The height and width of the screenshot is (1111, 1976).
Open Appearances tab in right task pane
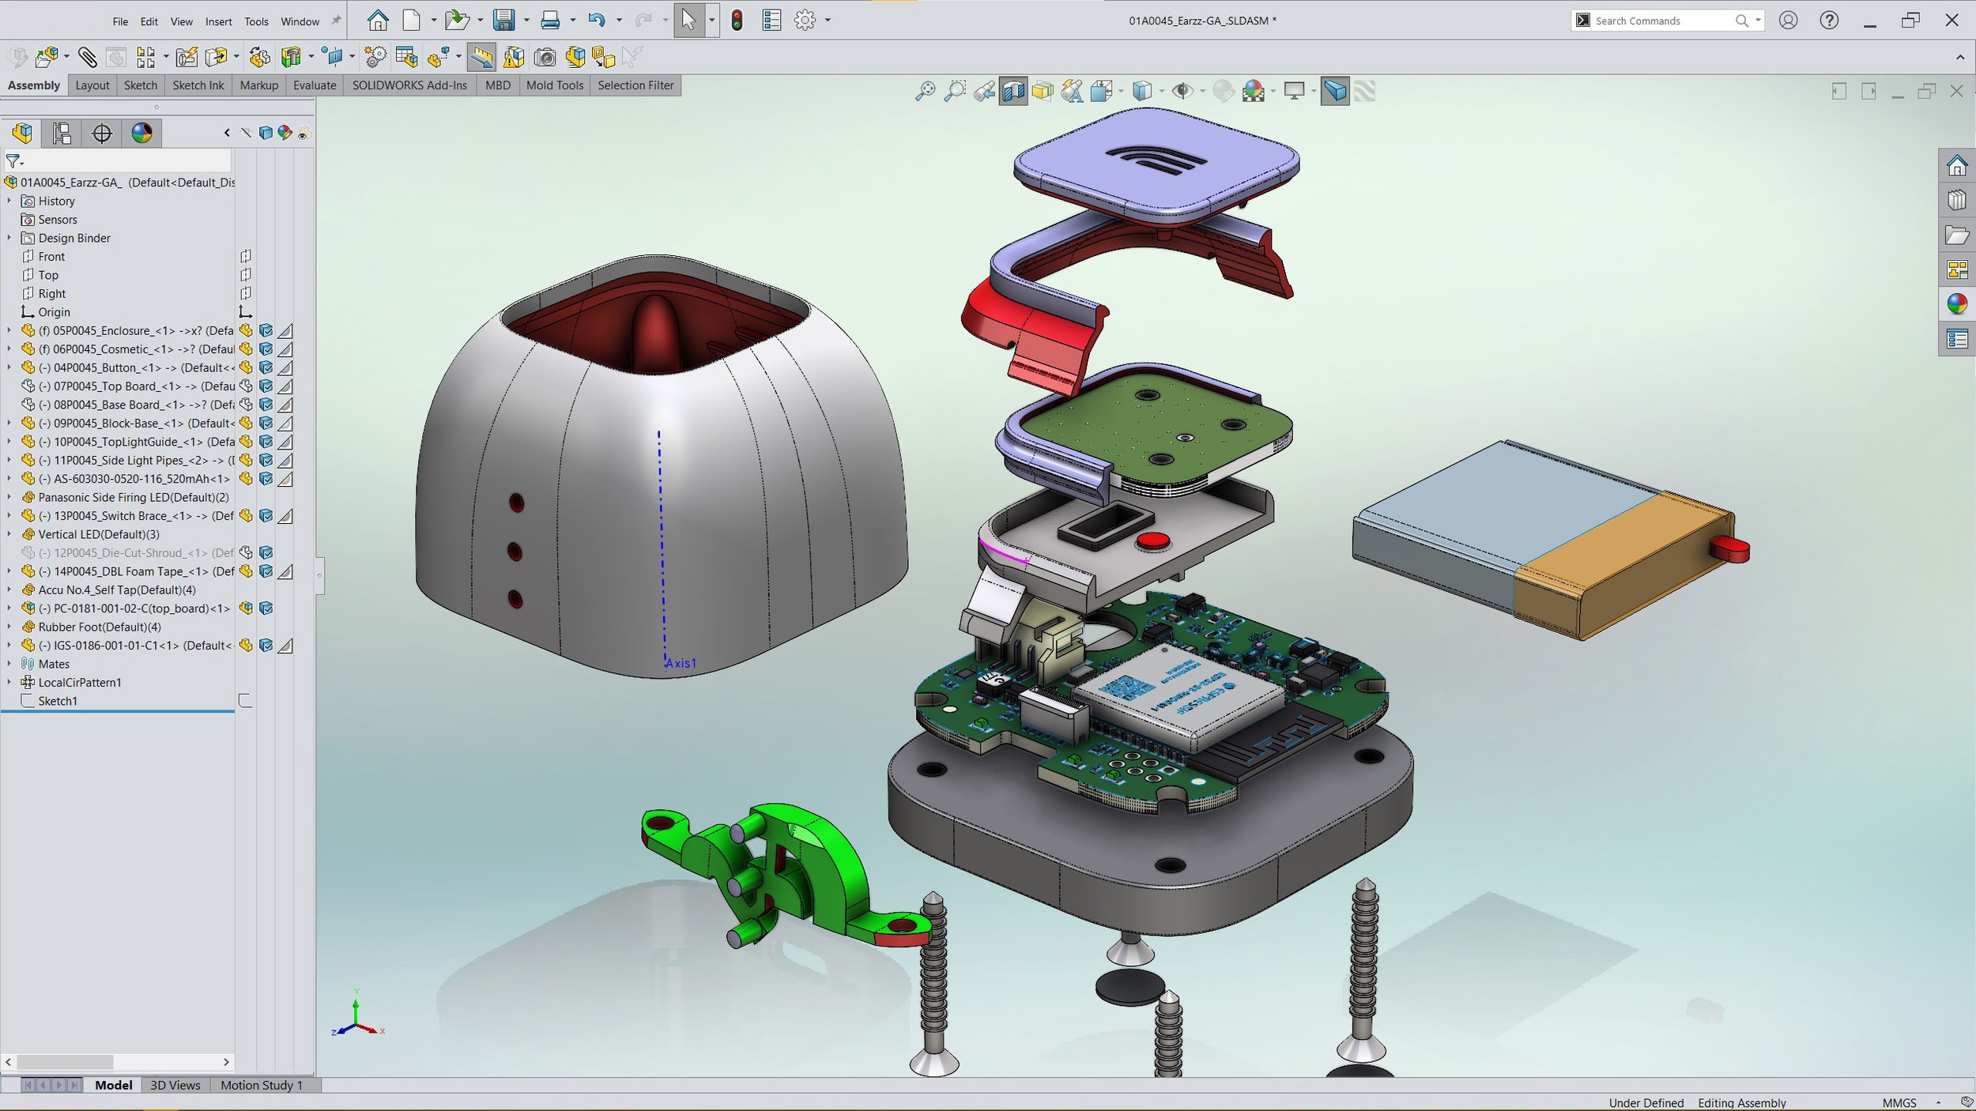(1957, 304)
